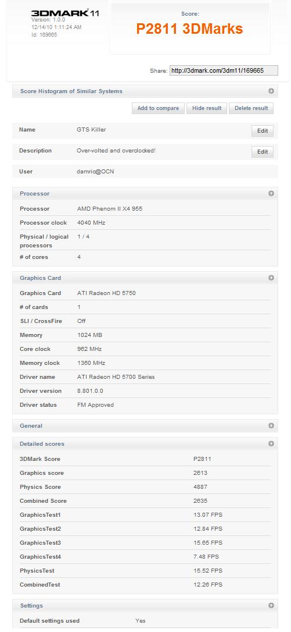Viewport: 291px width, 632px height.
Task: Click the Graphics Card section header
Action: tap(145, 278)
